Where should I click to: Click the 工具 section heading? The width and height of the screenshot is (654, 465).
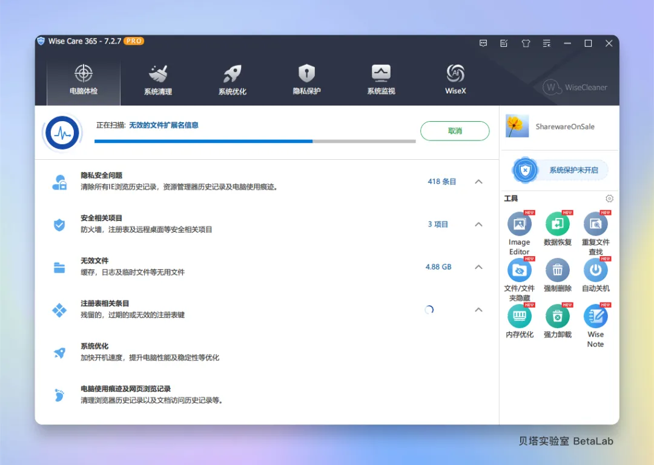pos(511,199)
